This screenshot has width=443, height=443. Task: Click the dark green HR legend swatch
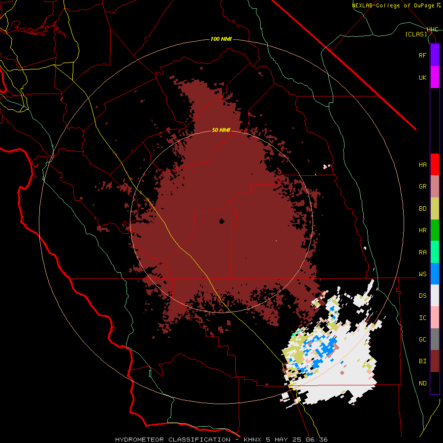(x=435, y=230)
